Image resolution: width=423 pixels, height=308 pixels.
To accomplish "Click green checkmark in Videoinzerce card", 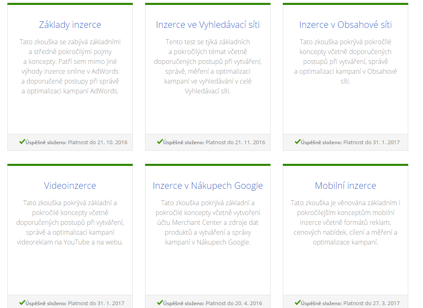I will pyautogui.click(x=22, y=303).
